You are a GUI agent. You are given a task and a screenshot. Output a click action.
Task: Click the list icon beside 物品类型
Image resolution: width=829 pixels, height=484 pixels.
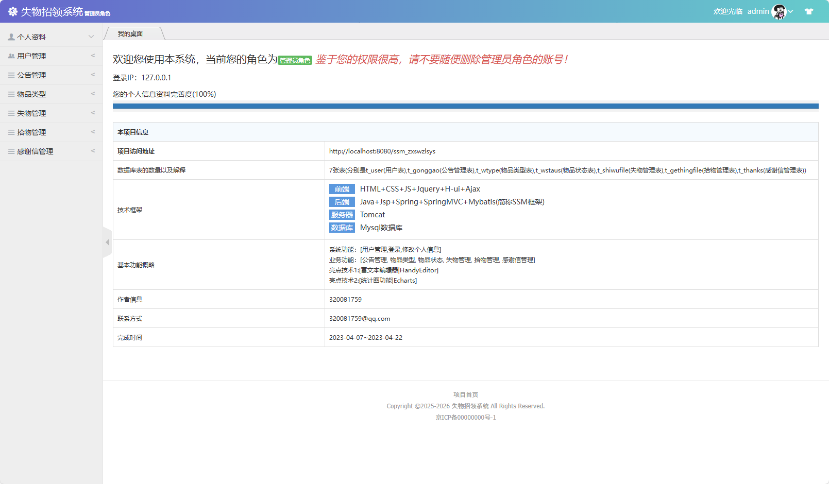pos(11,94)
